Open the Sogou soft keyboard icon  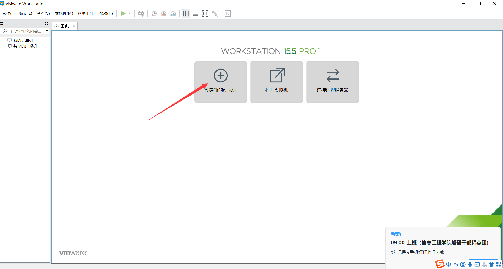477,265
